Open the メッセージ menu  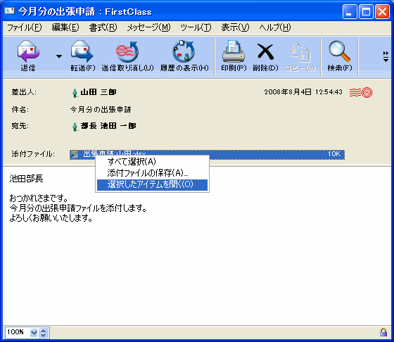pos(148,27)
